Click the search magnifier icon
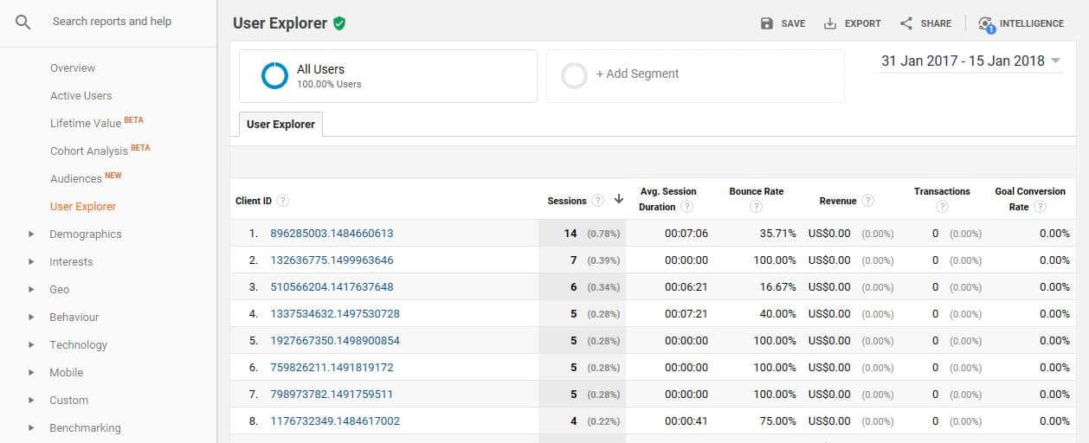This screenshot has height=443, width=1089. [23, 22]
